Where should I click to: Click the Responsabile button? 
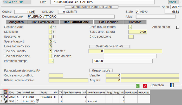(101, 70)
